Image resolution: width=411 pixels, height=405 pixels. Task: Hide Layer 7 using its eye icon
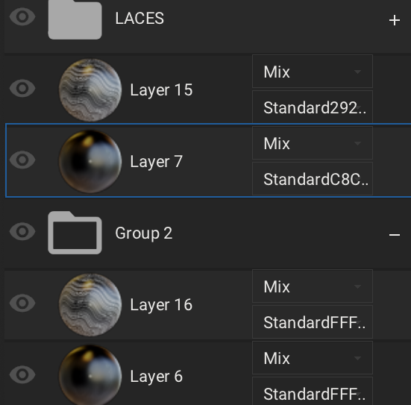click(22, 160)
